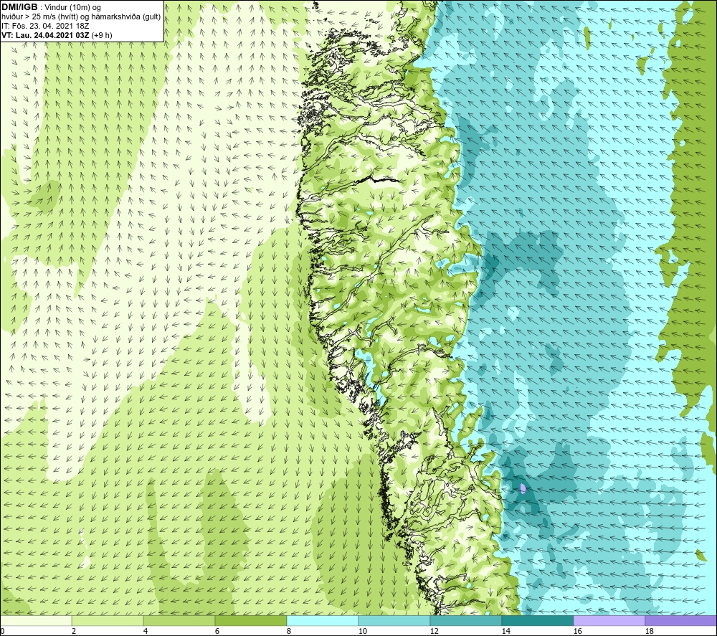Screen dimensions: 717x636
Task: Click the legend label "12"
Action: pyautogui.click(x=434, y=632)
